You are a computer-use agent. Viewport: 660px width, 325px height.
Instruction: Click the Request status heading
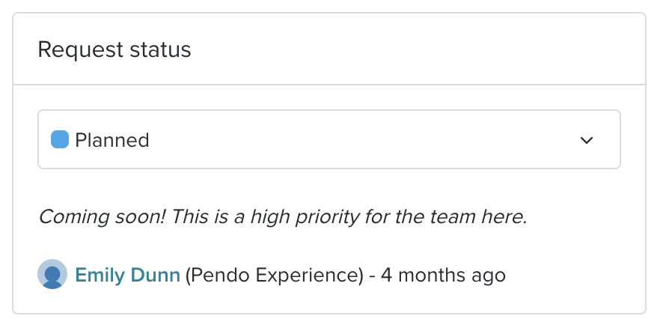point(114,49)
